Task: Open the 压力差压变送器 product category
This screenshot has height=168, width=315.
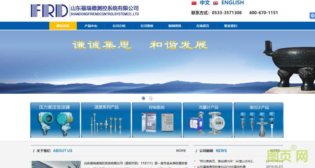Action: 55,120
